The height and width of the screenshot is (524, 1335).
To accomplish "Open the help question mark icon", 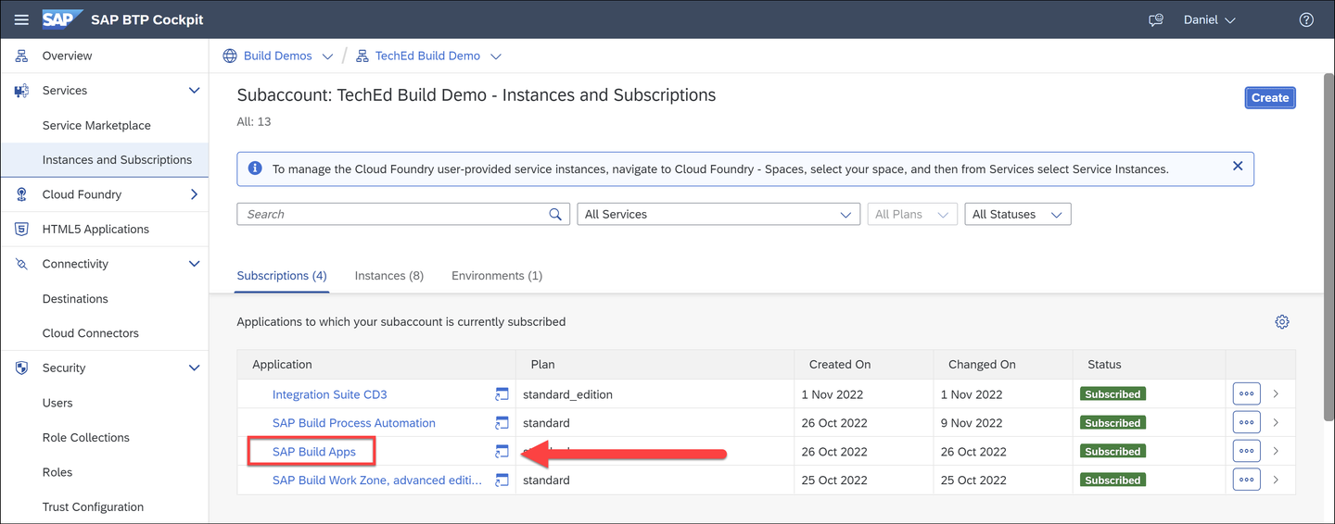I will tap(1306, 19).
